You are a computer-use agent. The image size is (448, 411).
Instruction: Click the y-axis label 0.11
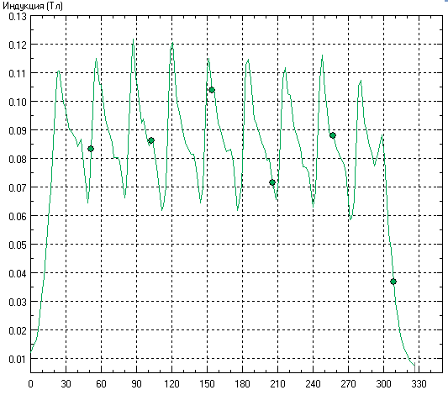18,73
